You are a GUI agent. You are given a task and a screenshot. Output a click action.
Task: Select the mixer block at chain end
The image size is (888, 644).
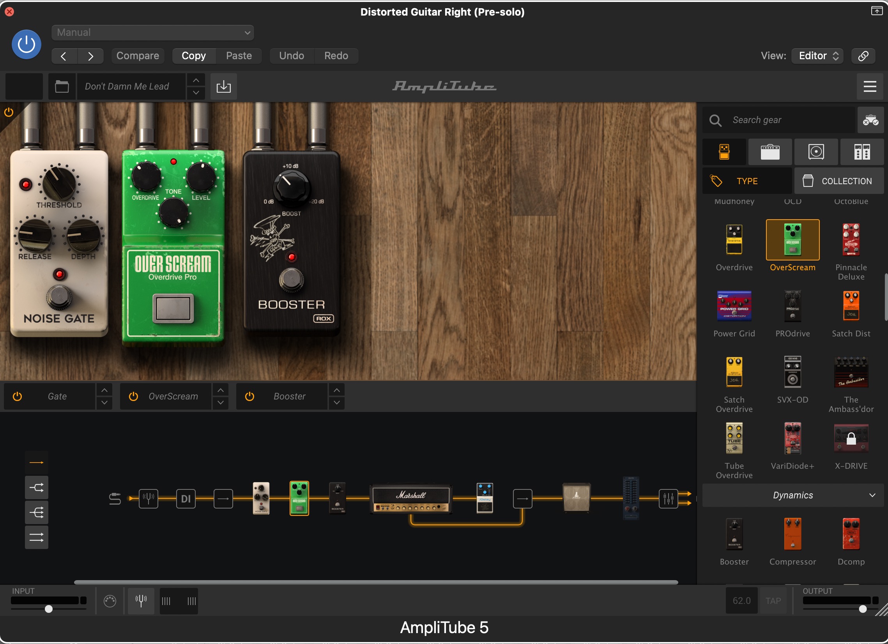(x=668, y=498)
